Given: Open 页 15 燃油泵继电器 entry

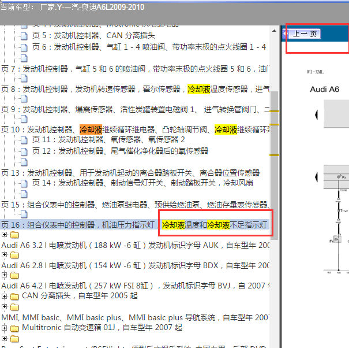Looking at the screenshot, I should [135, 205].
